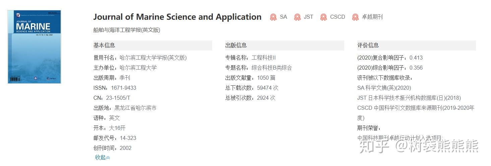The height and width of the screenshot is (166, 491).
Task: Click the JST badge medal icon
Action: 297,17
